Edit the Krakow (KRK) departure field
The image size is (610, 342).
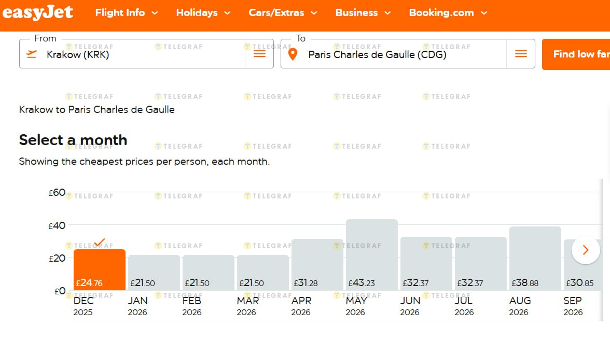pyautogui.click(x=140, y=54)
